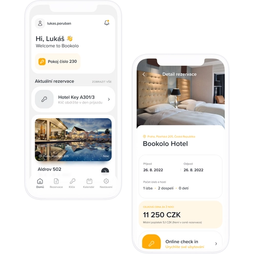This screenshot has width=254, height=254.
Task: Tap the dark round arrow next to Aldrov 502
Action: tap(105, 171)
